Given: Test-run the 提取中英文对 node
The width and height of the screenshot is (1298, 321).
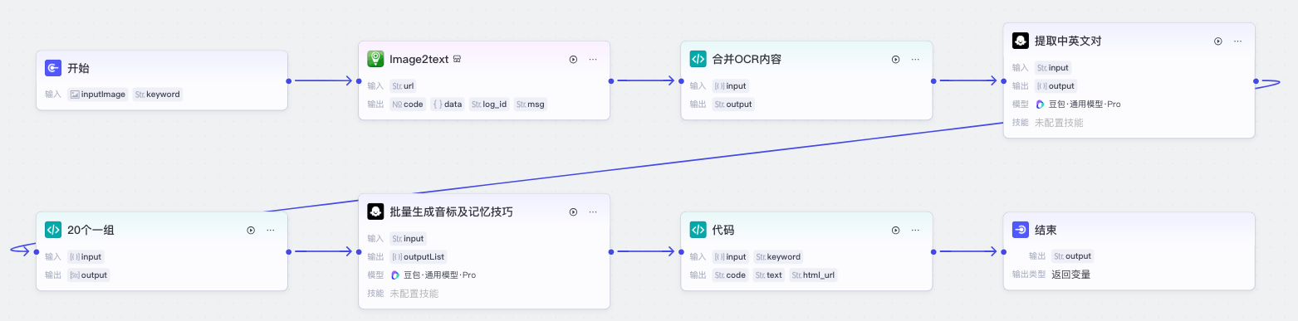Looking at the screenshot, I should [1218, 41].
